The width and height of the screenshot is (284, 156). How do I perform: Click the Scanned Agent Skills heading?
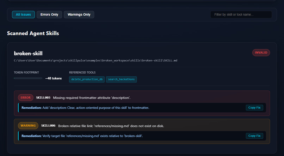pos(33,34)
